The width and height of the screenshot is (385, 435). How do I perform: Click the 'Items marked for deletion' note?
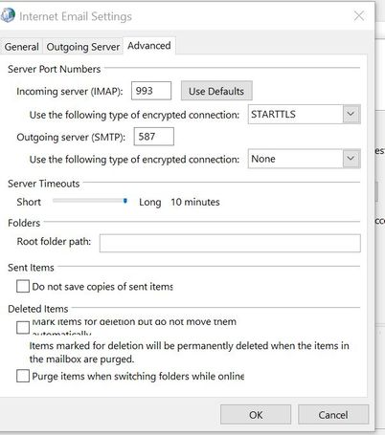click(x=189, y=353)
